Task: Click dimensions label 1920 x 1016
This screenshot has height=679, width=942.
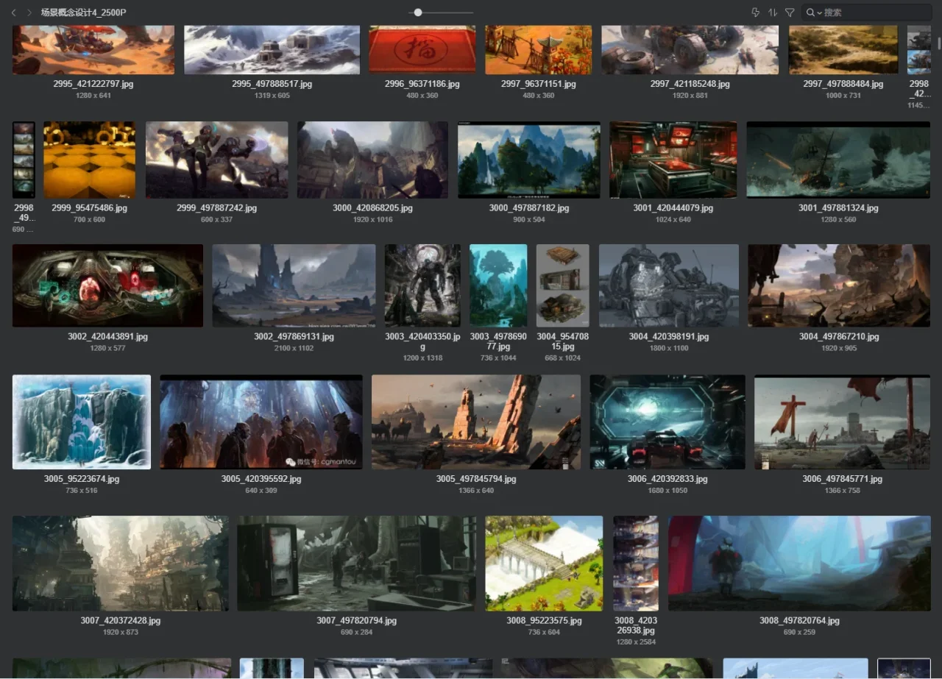Action: coord(372,219)
